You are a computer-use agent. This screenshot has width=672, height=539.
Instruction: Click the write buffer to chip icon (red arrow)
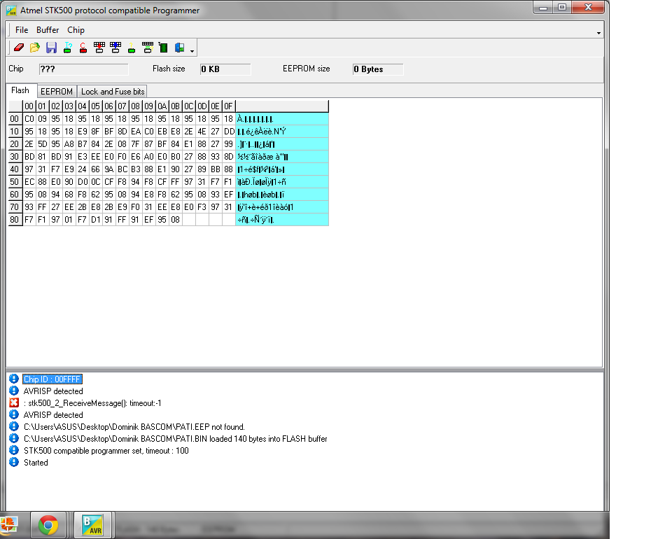tap(99, 47)
